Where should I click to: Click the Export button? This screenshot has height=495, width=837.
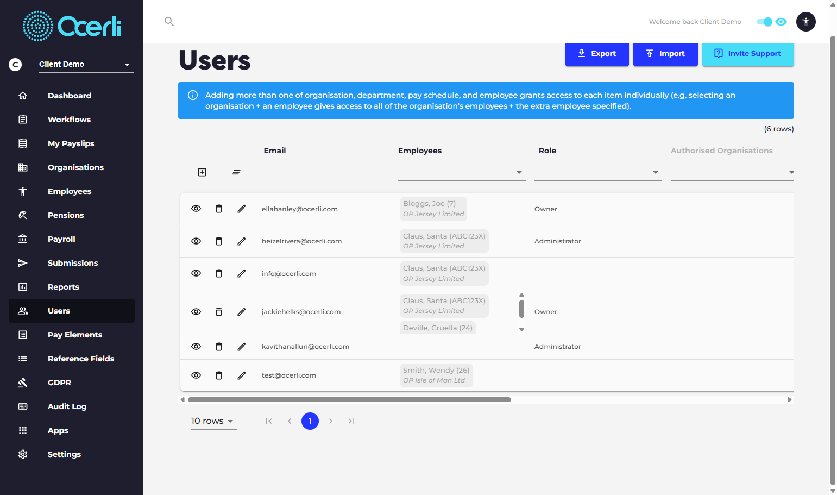597,54
